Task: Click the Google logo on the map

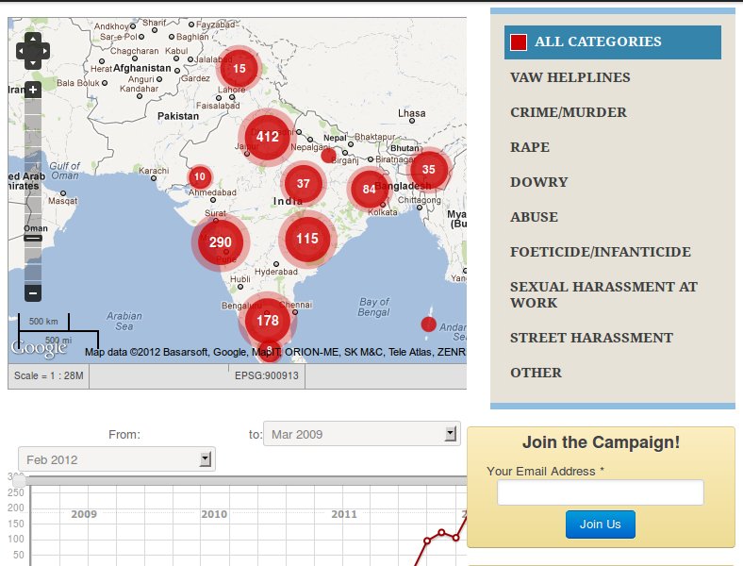Action: [39, 348]
